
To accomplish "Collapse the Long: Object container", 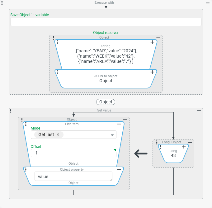I will coord(190,142).
